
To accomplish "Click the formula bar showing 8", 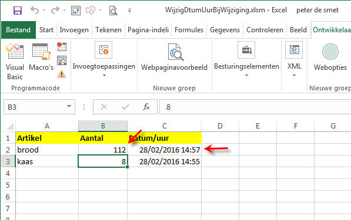I will click(x=255, y=107).
